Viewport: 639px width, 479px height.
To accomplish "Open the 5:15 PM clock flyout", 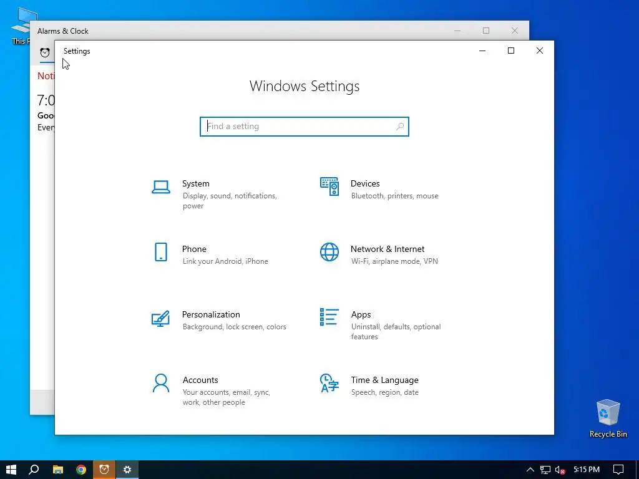I will (587, 470).
